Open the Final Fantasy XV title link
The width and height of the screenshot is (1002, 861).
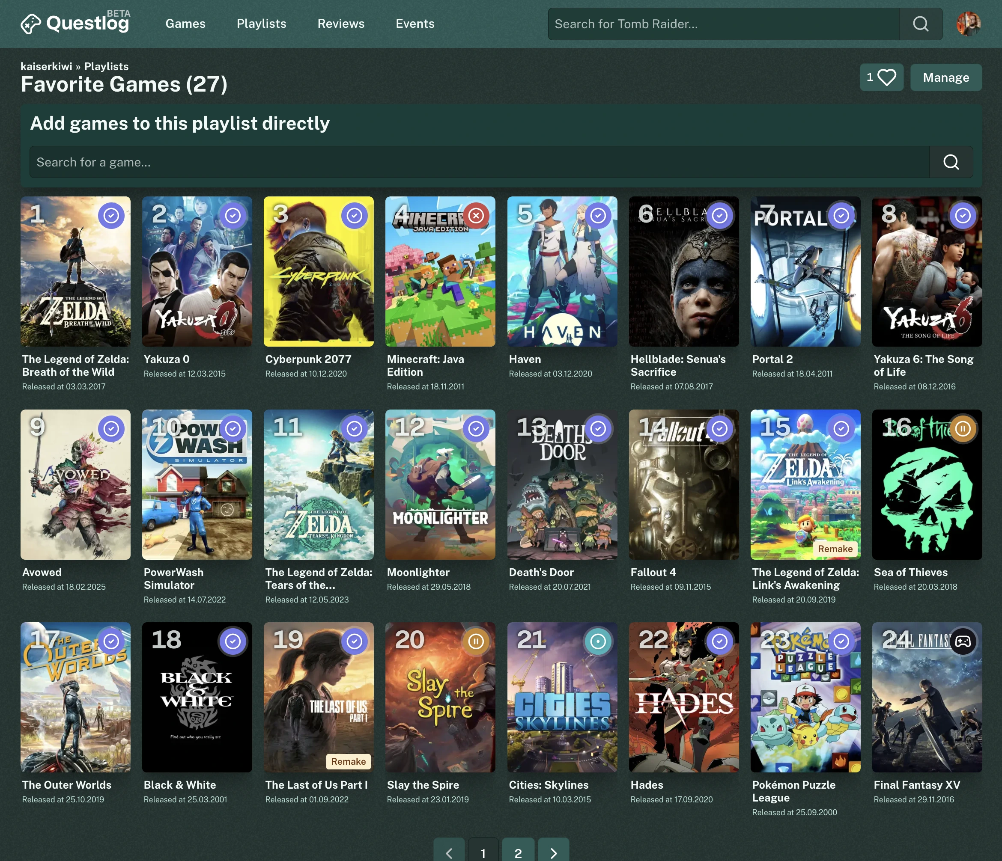coord(917,785)
